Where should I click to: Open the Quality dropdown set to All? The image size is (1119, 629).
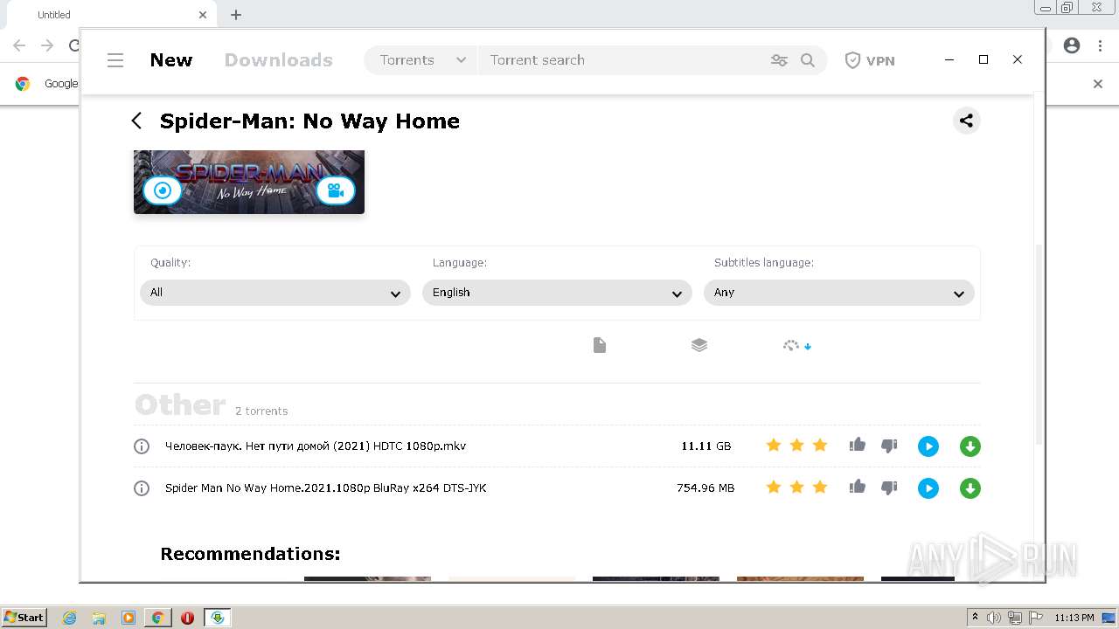pyautogui.click(x=275, y=293)
